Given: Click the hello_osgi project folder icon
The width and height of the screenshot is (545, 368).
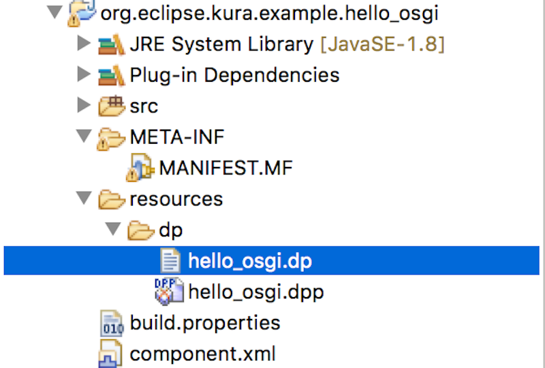Looking at the screenshot, I should [82, 12].
